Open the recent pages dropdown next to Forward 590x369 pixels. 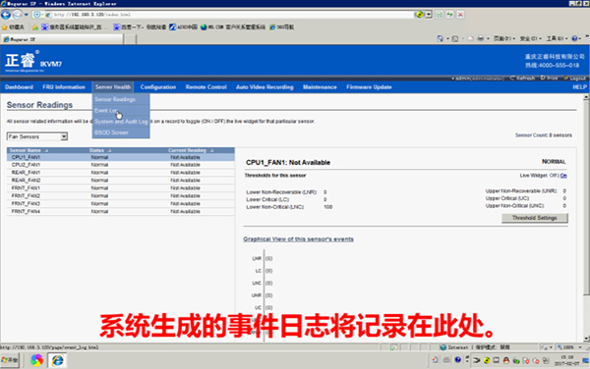pos(26,15)
